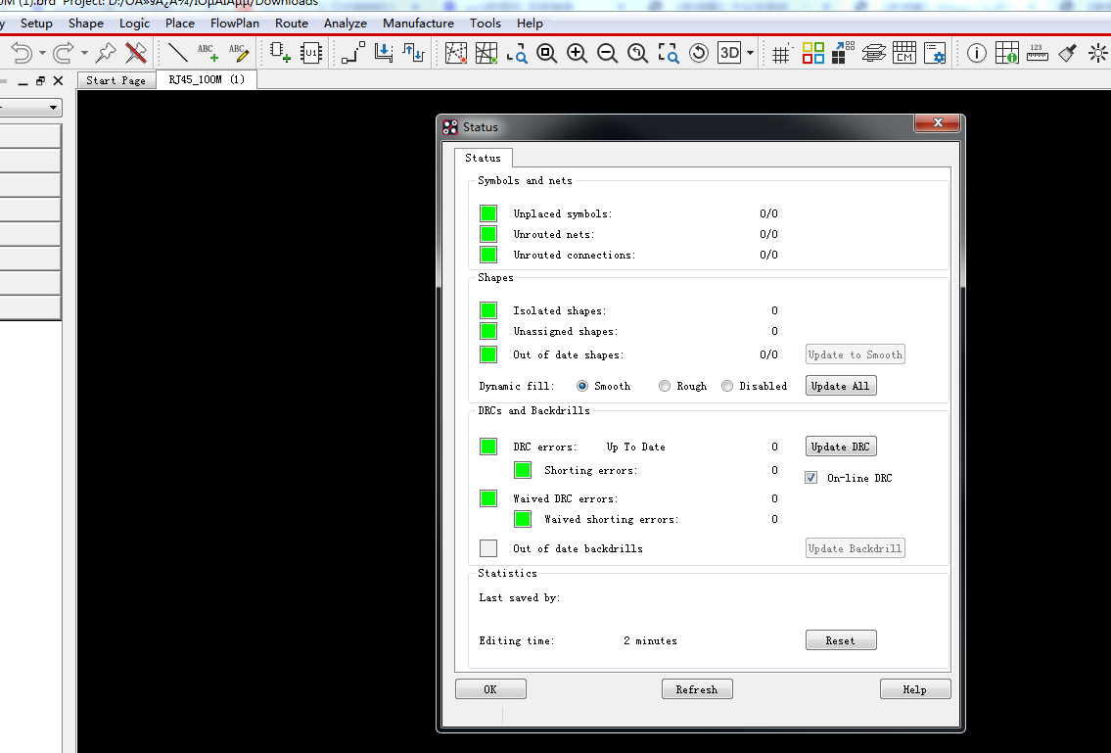
Task: Click the Dehighlight brush icon
Action: click(x=1068, y=53)
